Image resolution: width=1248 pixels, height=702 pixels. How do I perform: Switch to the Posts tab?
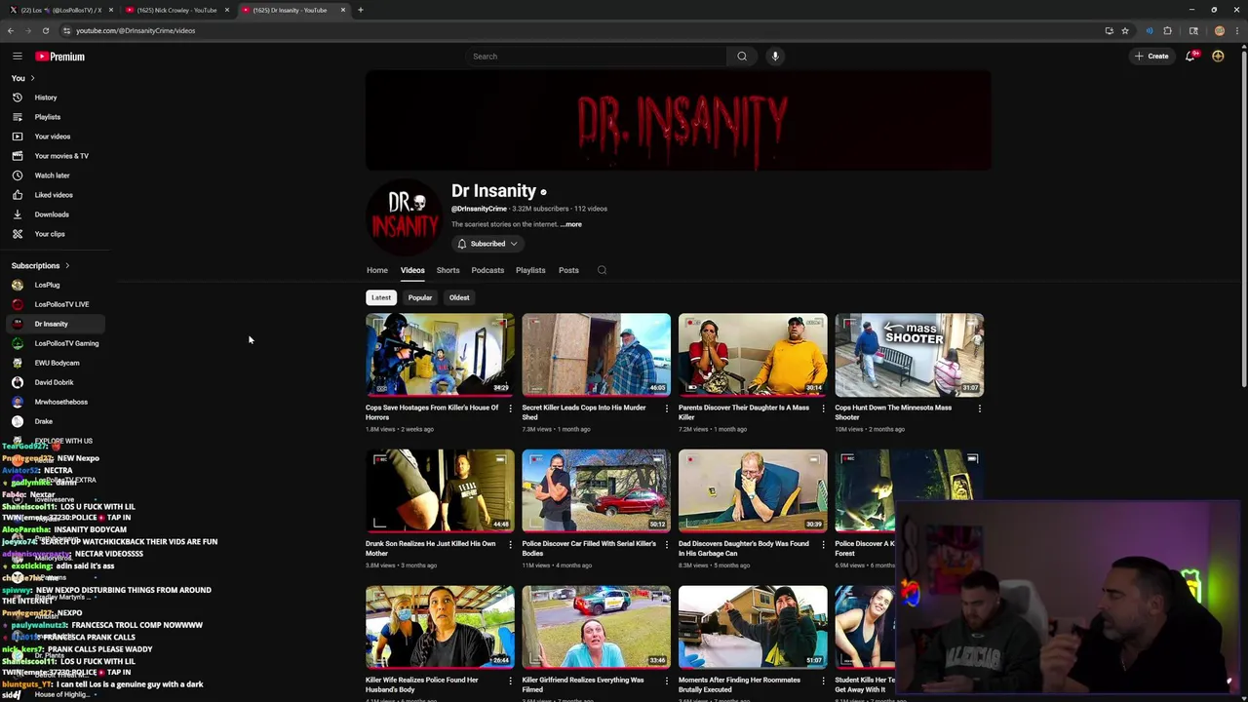(568, 270)
